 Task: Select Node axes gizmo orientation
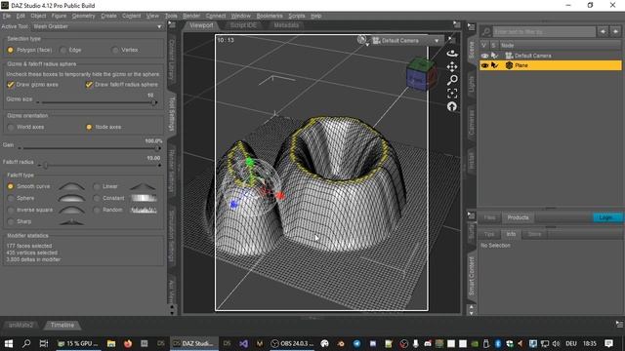(89, 127)
